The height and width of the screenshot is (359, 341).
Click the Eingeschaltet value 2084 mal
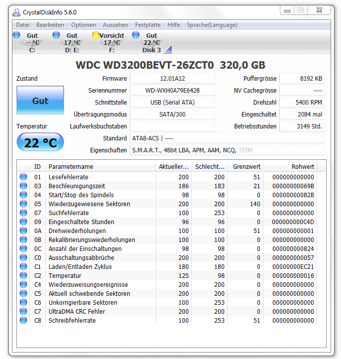click(x=302, y=114)
